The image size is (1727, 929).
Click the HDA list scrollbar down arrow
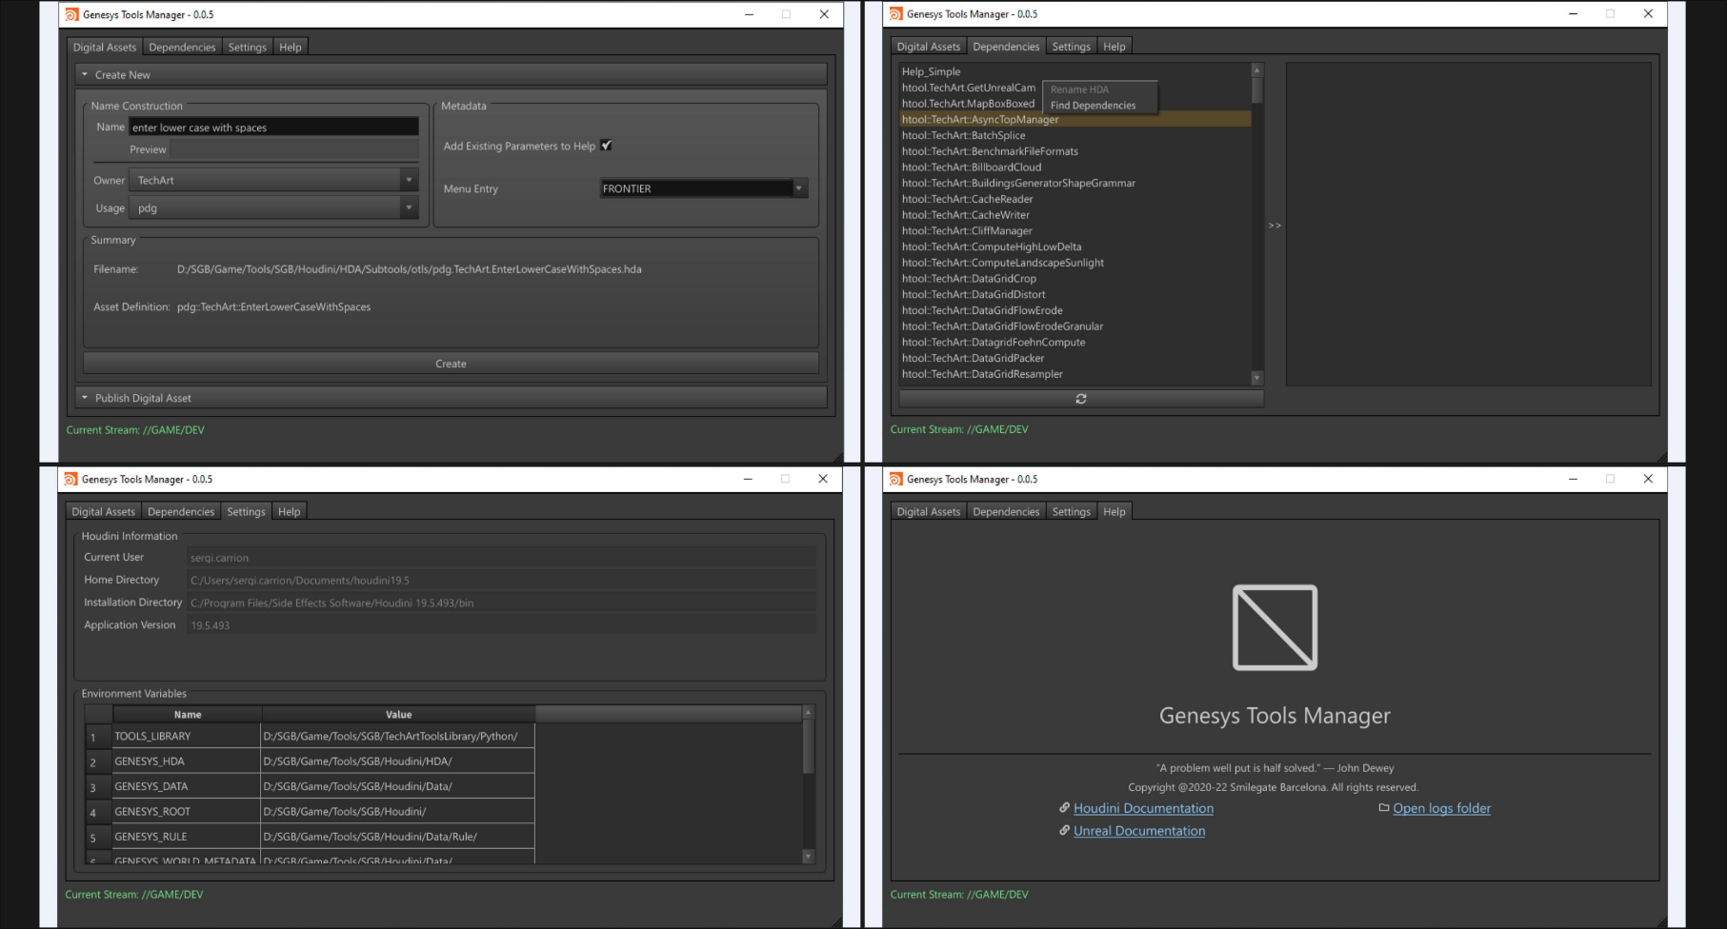1256,378
